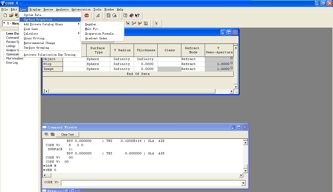Open the purple reference book icon
This screenshot has width=333, height=192.
[x=131, y=16]
